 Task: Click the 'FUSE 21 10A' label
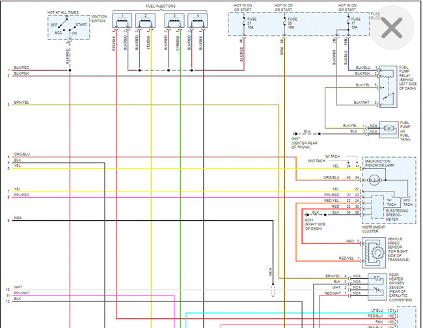pos(251,23)
